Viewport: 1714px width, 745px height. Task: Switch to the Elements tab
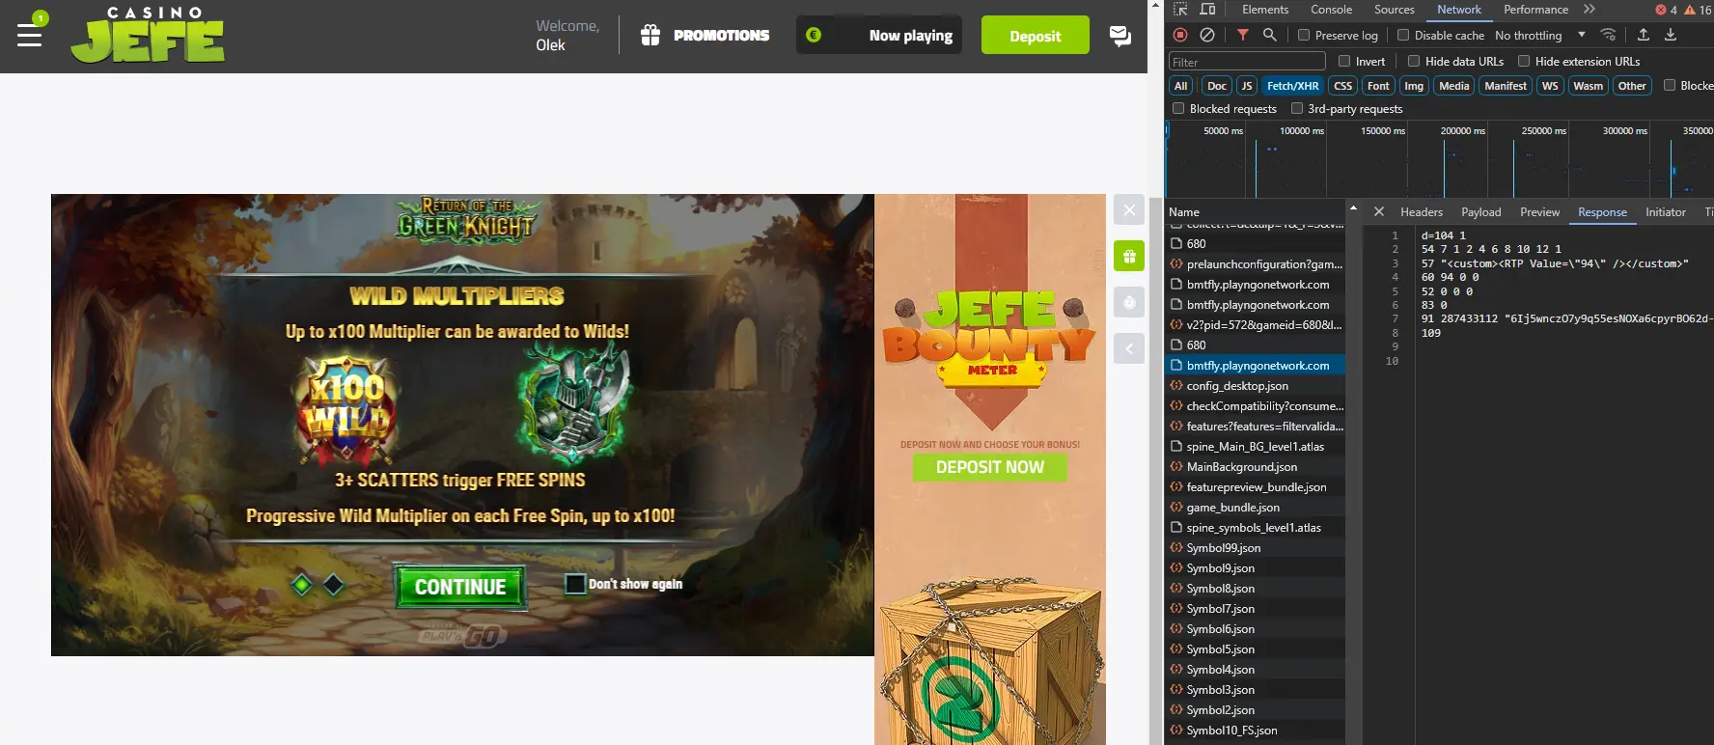[1265, 10]
